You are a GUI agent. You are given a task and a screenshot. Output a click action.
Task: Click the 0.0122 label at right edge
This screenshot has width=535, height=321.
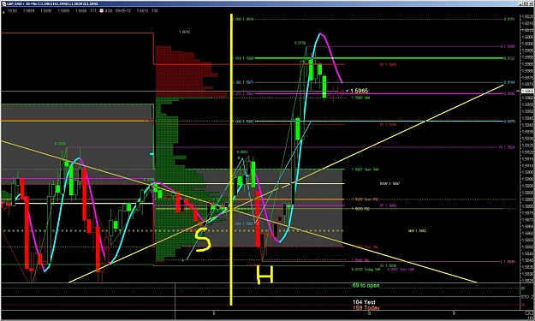pyautogui.click(x=509, y=58)
